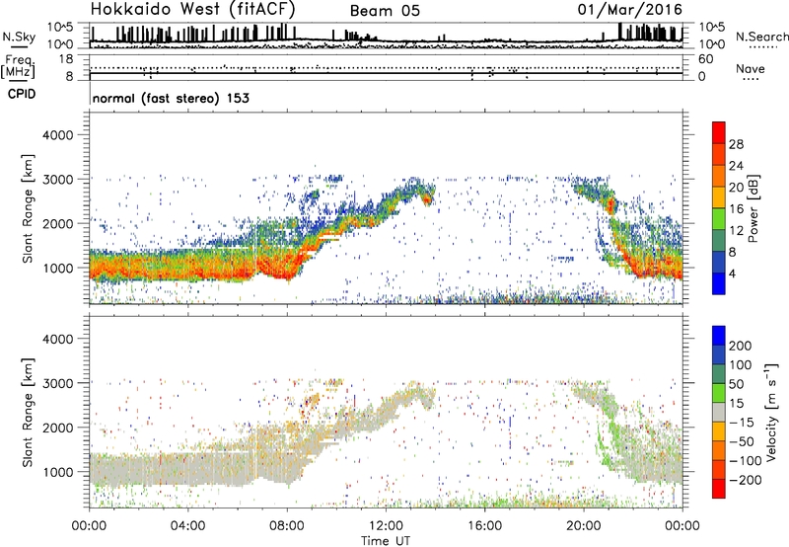Click the blue bottom swatch of the Power colorbar

point(719,283)
